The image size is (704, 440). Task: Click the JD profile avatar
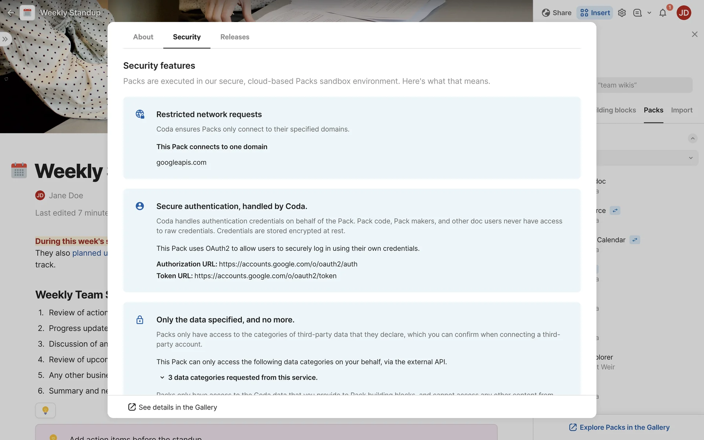tap(684, 13)
